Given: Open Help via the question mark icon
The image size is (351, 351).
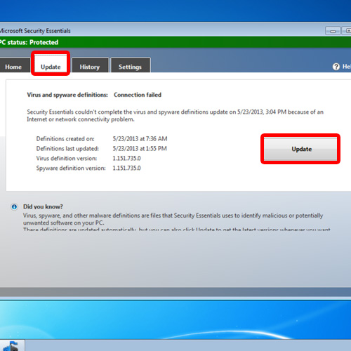Looking at the screenshot, I should coord(336,67).
